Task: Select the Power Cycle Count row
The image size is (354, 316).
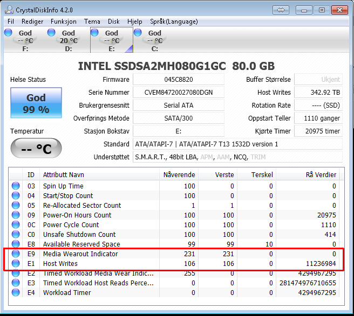Action: (x=174, y=224)
